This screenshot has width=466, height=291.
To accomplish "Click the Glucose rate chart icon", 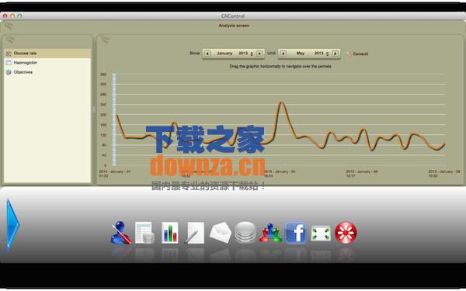I will point(9,54).
